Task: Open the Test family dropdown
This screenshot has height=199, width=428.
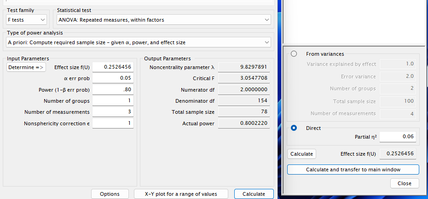Action: (26, 20)
